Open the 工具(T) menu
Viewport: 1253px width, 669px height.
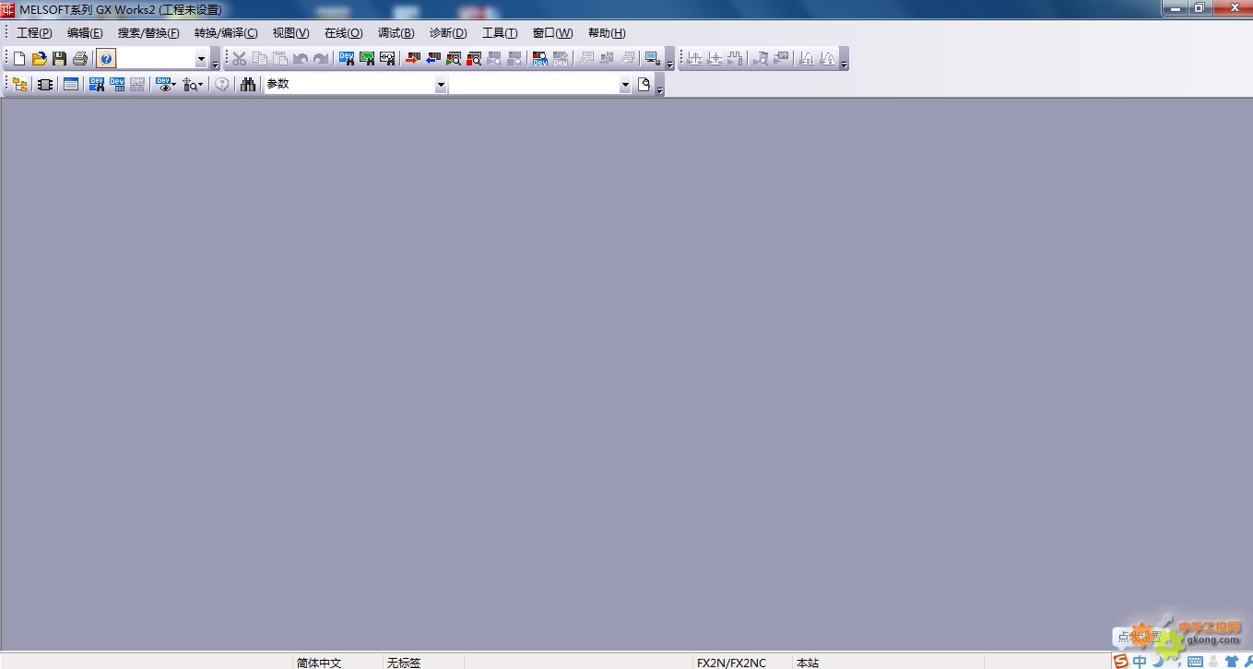click(x=500, y=33)
